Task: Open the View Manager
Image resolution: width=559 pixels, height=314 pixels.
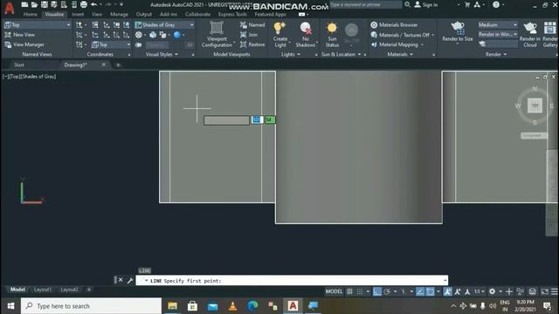Action: pos(24,44)
